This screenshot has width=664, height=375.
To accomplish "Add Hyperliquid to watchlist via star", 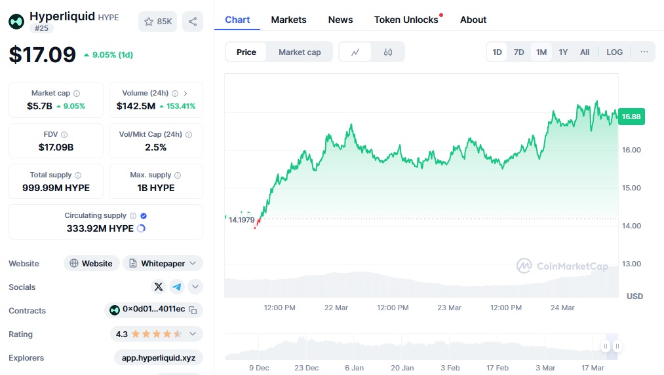I will (x=157, y=22).
